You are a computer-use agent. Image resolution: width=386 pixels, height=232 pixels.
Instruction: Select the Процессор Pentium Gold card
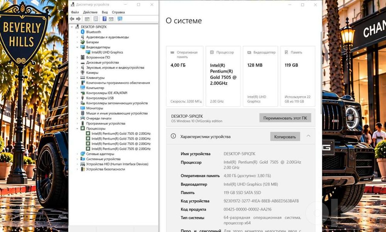pyautogui.click(x=223, y=76)
